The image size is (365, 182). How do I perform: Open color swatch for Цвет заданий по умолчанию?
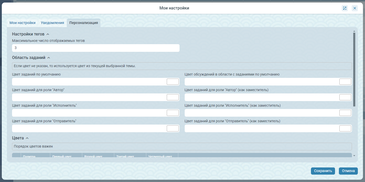pos(173,82)
